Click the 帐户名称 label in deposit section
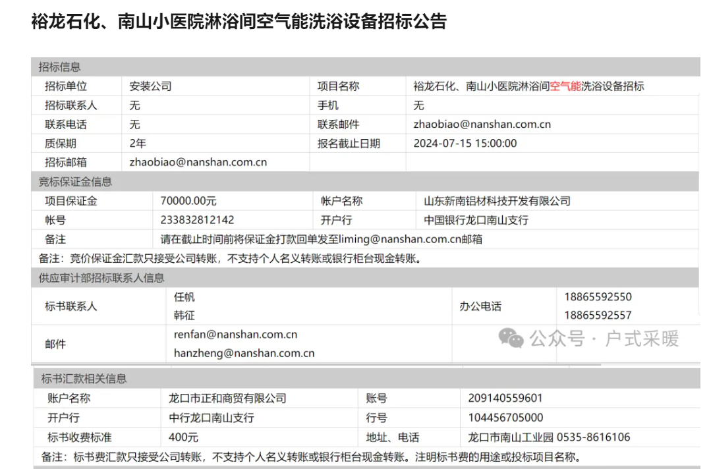This screenshot has height=469, width=709. pos(342,201)
